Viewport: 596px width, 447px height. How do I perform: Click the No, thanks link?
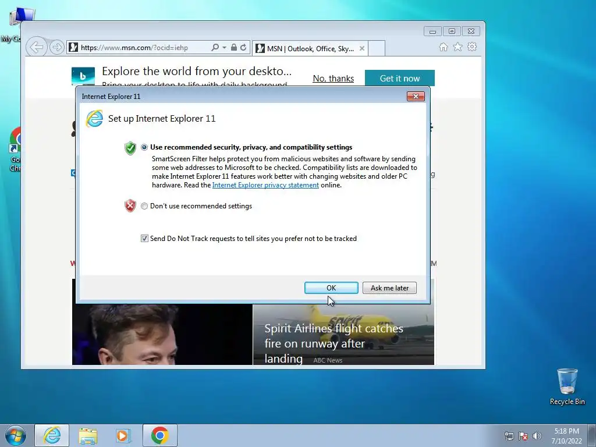click(x=334, y=79)
